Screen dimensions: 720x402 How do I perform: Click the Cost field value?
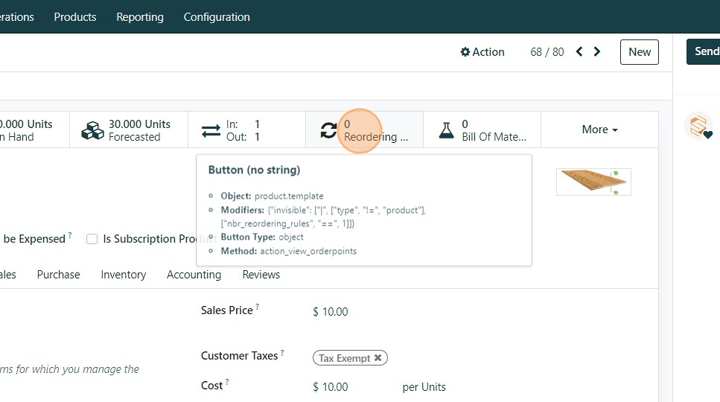click(x=331, y=387)
